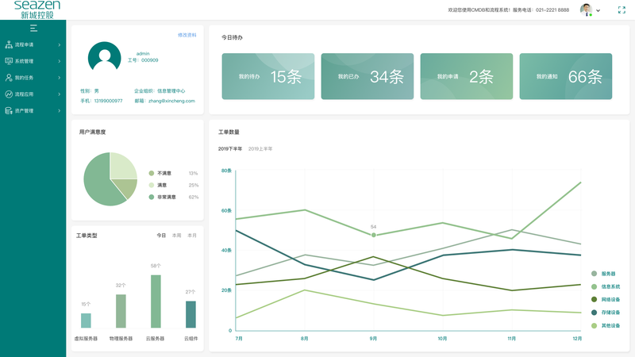Click the fullscreen icon in header
This screenshot has width=635, height=357.
[x=622, y=10]
